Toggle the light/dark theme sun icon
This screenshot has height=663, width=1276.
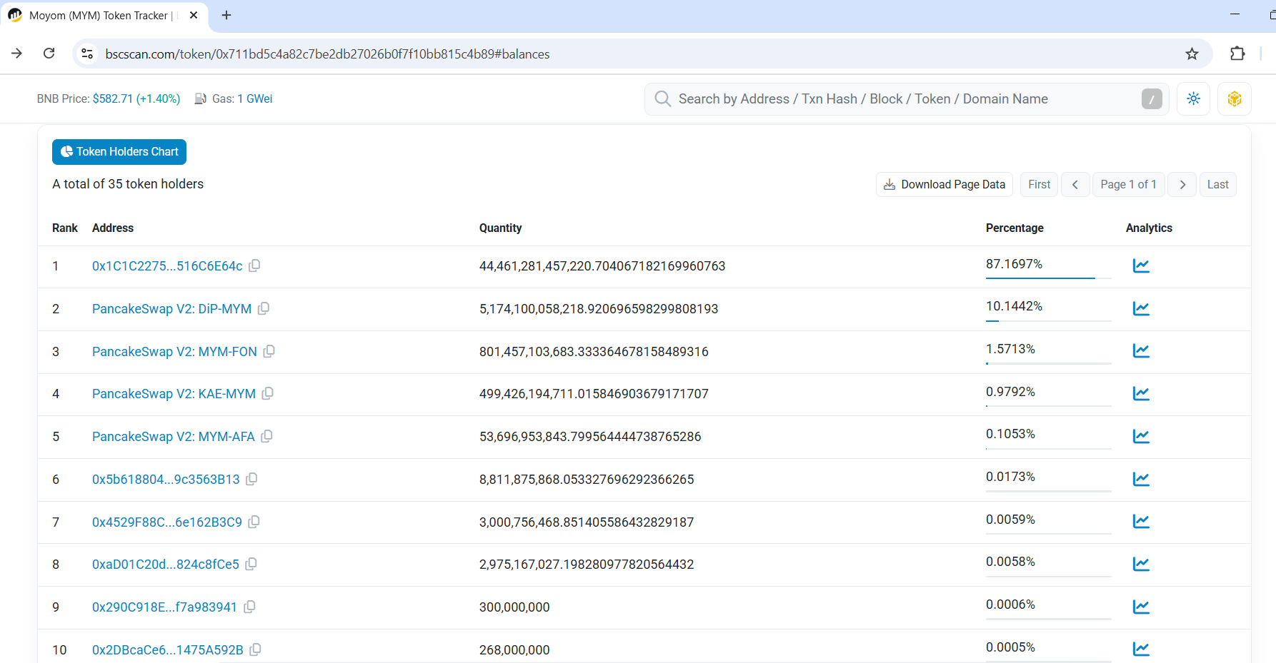click(x=1193, y=99)
